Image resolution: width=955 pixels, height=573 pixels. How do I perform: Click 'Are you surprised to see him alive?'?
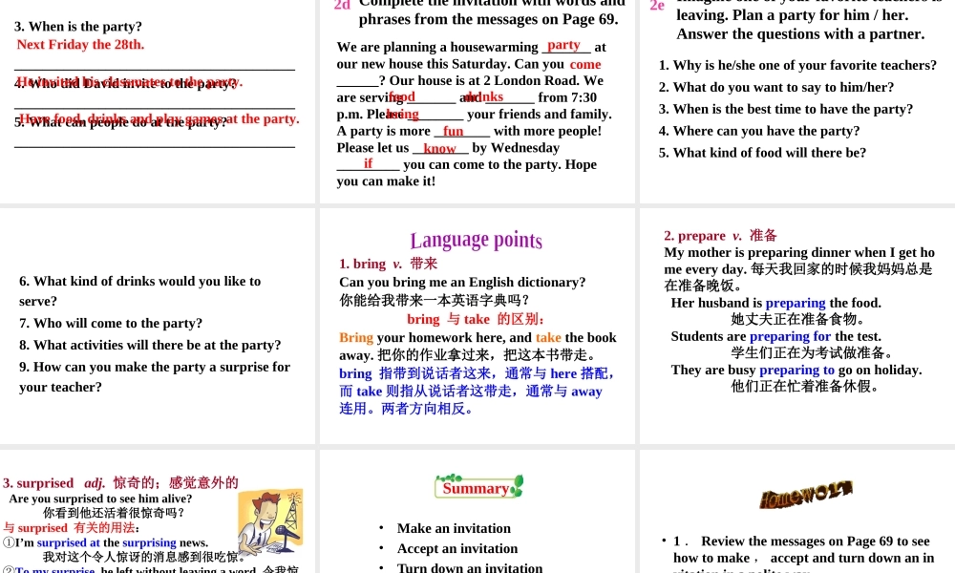click(100, 499)
